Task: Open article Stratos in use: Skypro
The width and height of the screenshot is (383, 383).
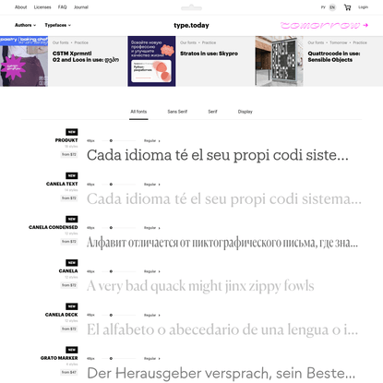Action: tap(209, 54)
